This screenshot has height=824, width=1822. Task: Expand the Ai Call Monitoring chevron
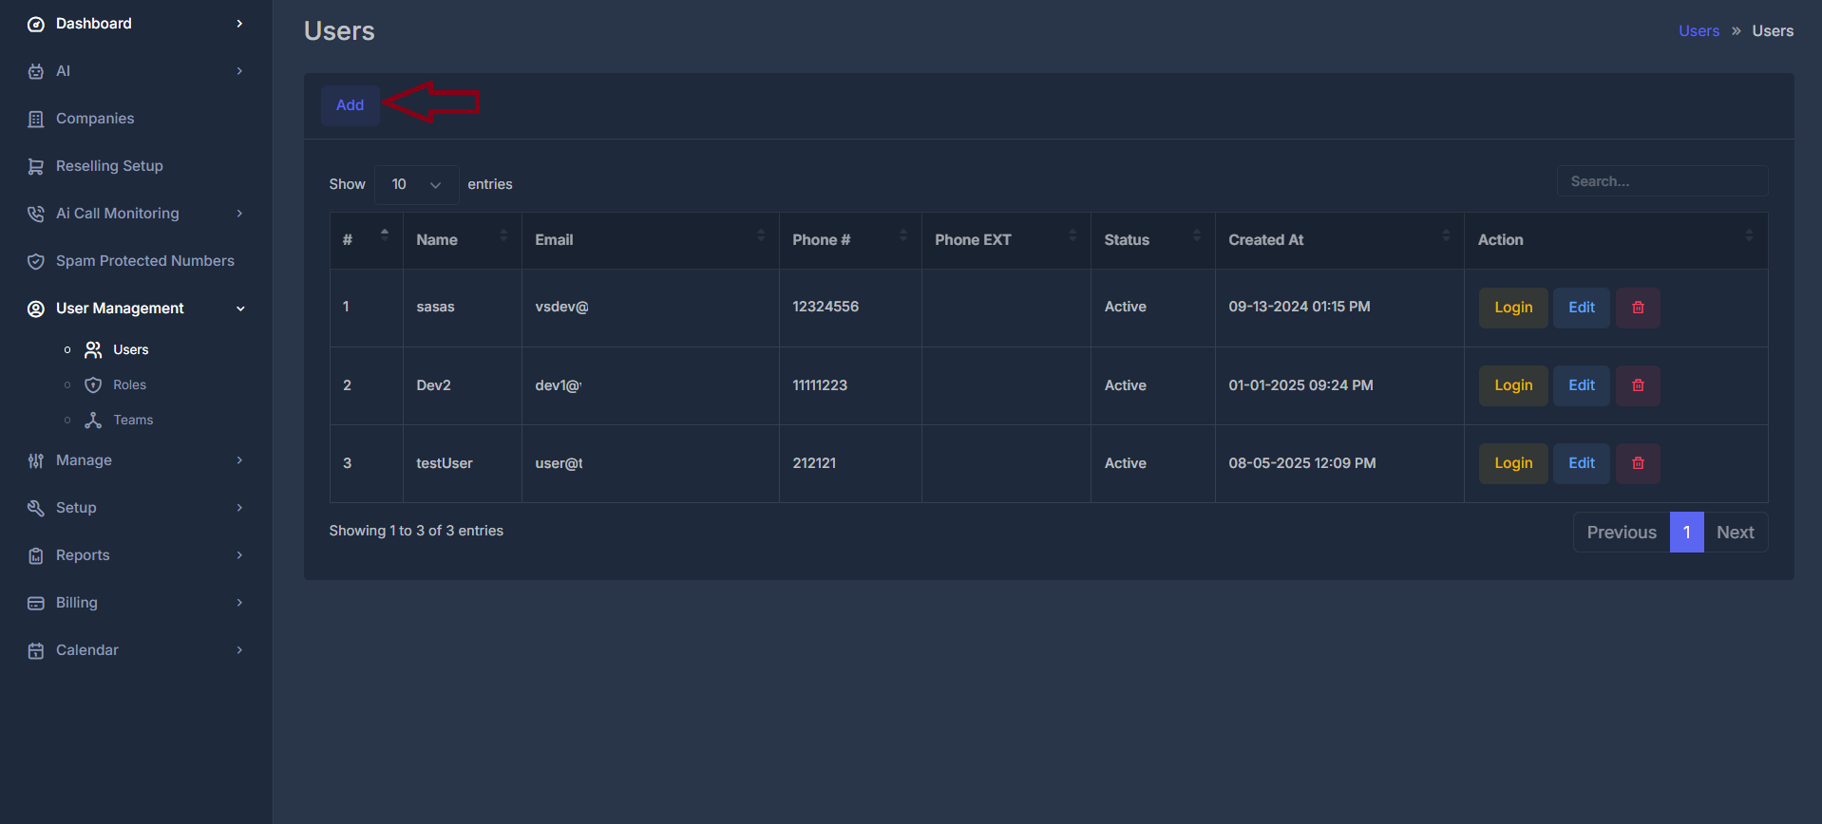(x=239, y=214)
